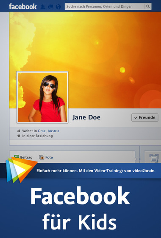Screen dimensions: 161x238
Task: Click the search field 'Suche nach Personen'
Action: pos(105,6)
